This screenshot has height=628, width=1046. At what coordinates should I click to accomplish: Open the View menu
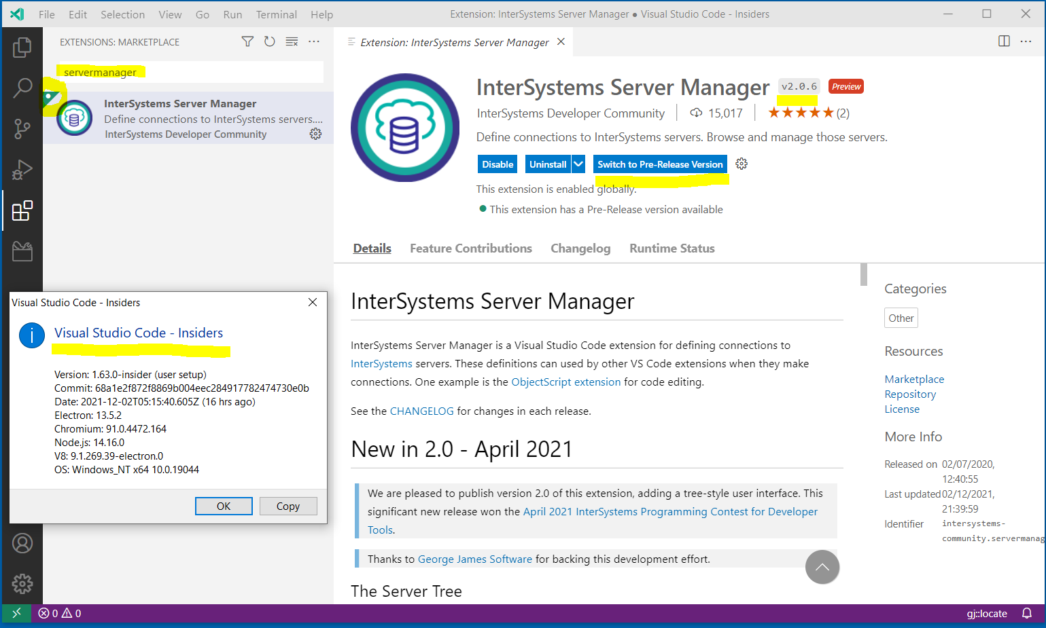(x=170, y=14)
